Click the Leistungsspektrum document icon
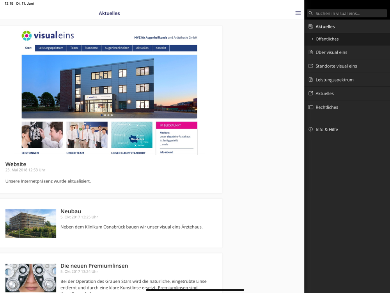The image size is (390, 293). pyautogui.click(x=311, y=79)
